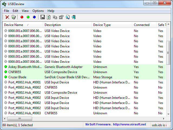
Task: Click the vertical scrollbar down arrow
Action: point(168,114)
